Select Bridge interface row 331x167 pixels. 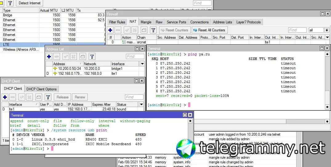53,15
